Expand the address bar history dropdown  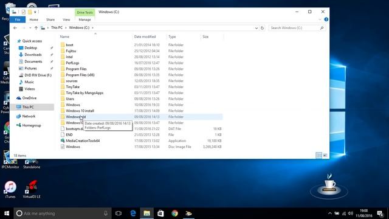[x=256, y=28]
